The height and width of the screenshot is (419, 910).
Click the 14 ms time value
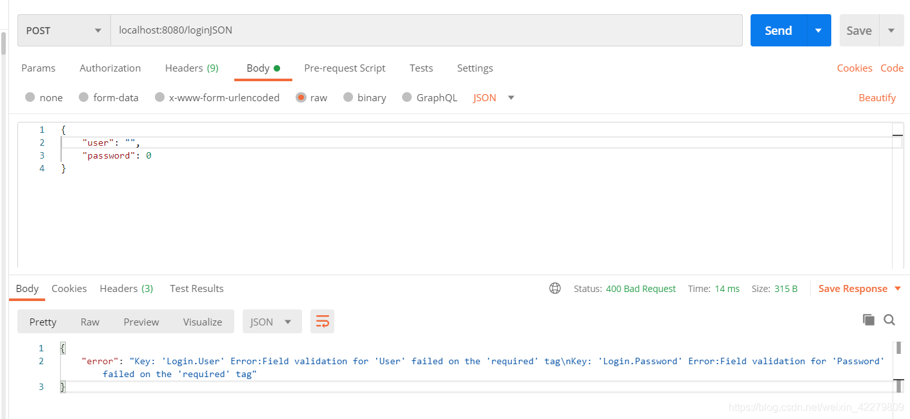[x=727, y=288]
